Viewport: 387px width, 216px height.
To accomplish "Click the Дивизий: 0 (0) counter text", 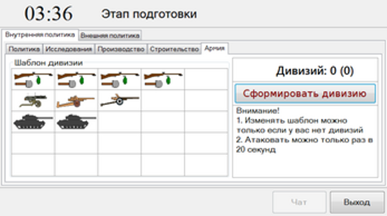I will (315, 71).
